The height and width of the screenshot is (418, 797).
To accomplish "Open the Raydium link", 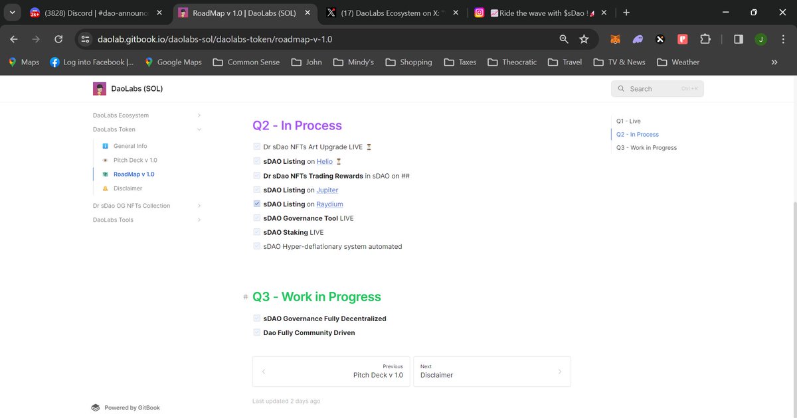I will [x=330, y=204].
